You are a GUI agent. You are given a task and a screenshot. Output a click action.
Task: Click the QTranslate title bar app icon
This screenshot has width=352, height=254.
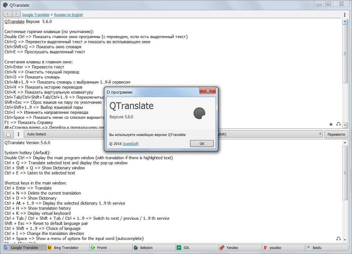point(5,5)
